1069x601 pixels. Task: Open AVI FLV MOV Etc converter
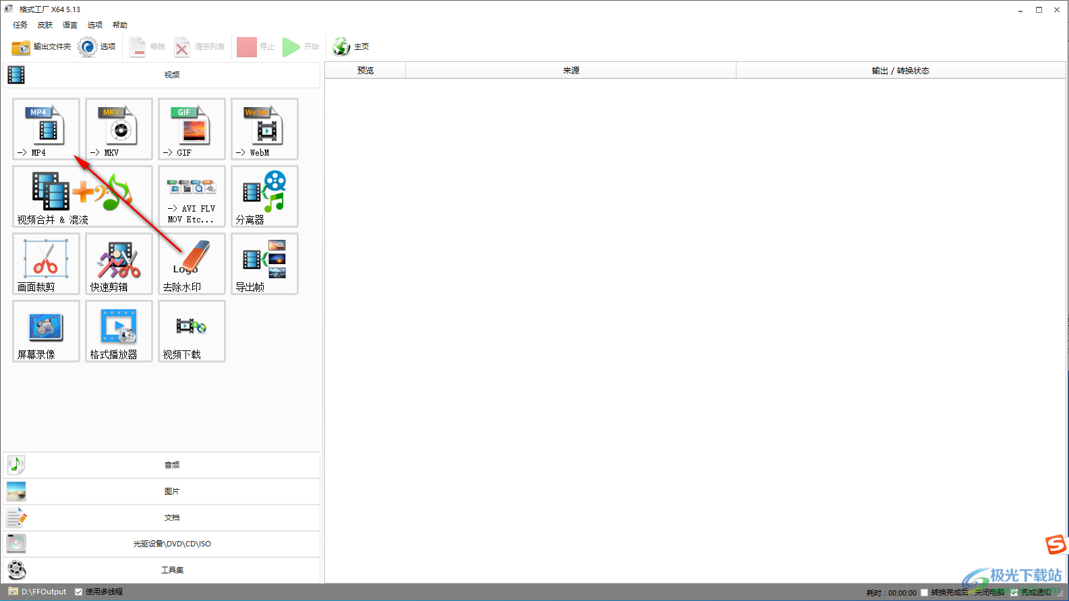(192, 196)
